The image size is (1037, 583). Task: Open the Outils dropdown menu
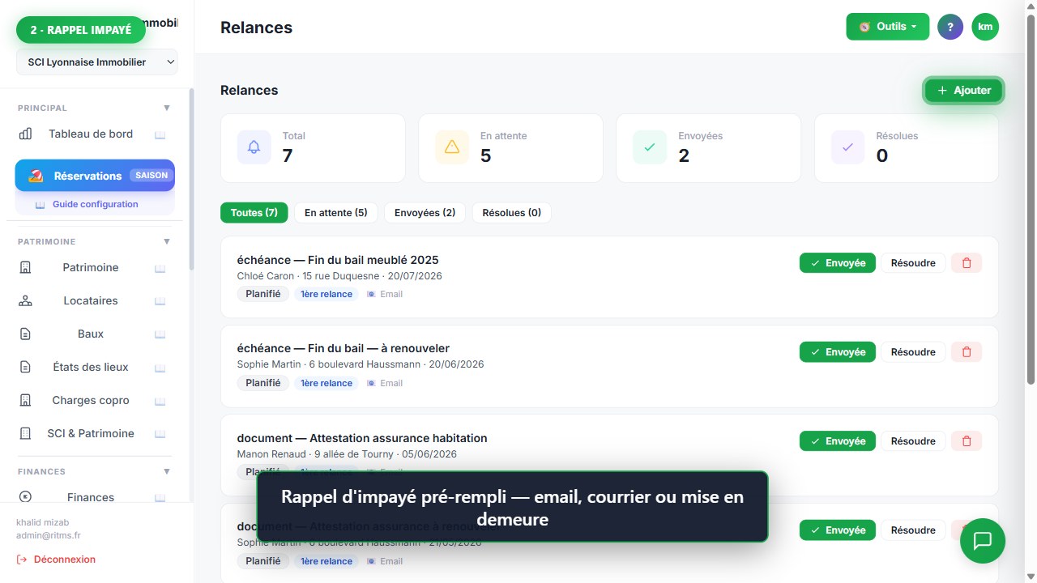click(888, 27)
